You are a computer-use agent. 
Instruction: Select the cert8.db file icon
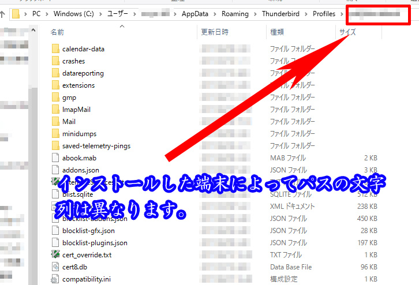coord(55,267)
